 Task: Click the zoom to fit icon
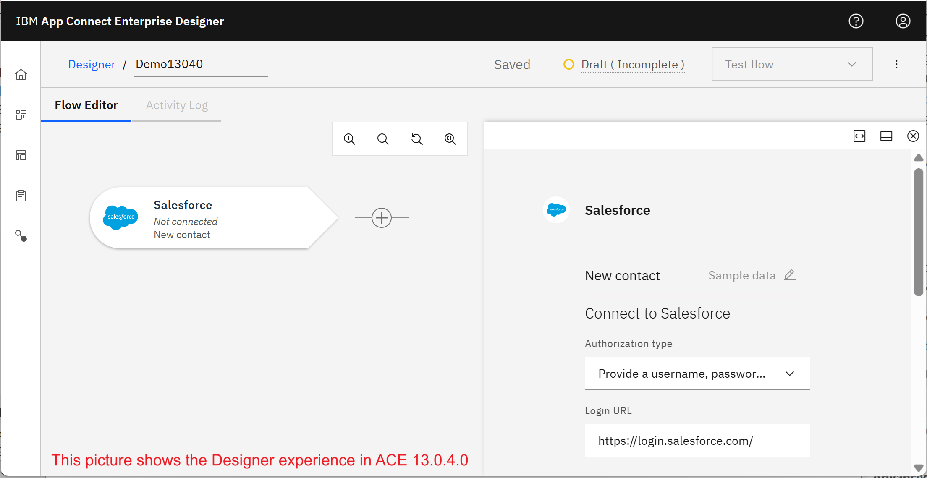click(450, 139)
